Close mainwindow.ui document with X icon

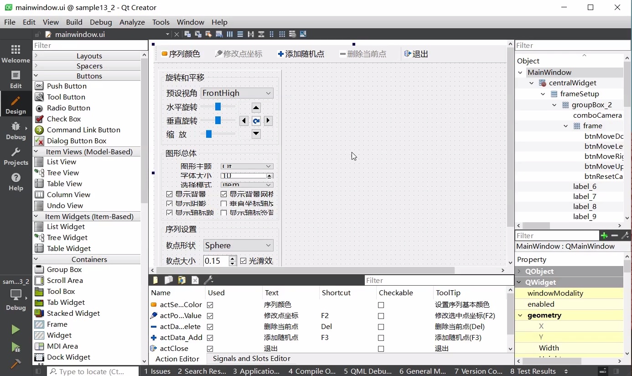point(176,34)
